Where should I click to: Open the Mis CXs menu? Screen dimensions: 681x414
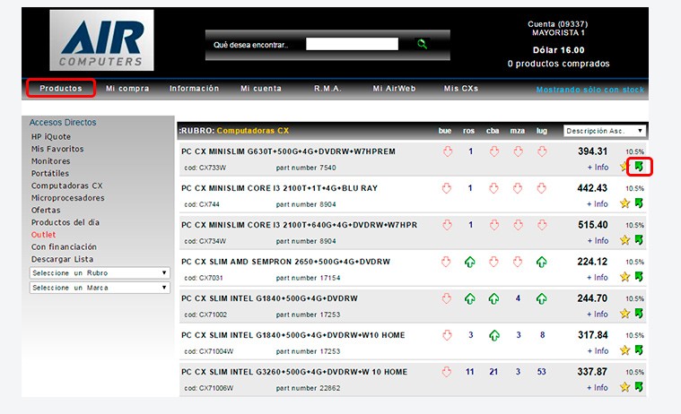(x=461, y=88)
